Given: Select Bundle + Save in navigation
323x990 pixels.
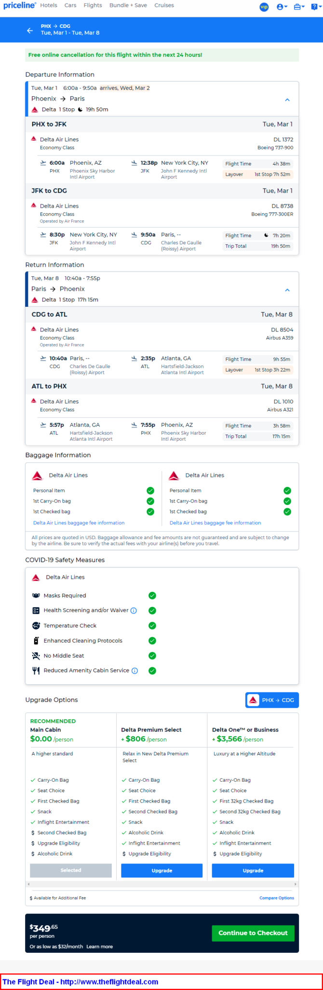Looking at the screenshot, I should pyautogui.click(x=128, y=5).
